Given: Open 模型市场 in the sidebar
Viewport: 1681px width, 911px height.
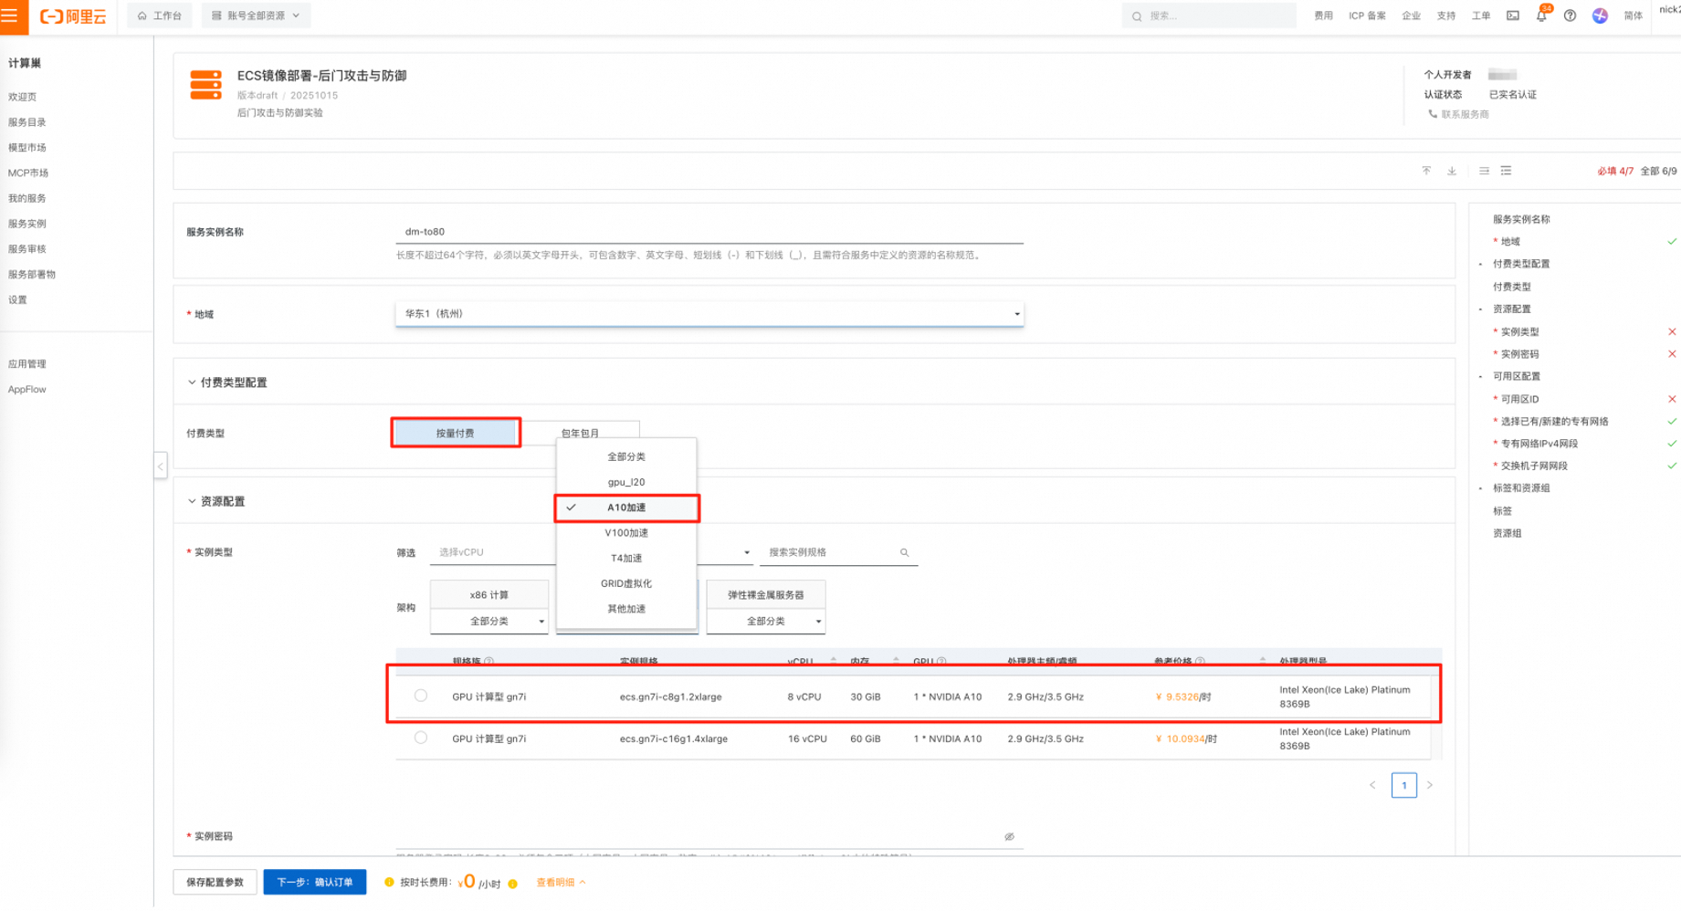Looking at the screenshot, I should tap(27, 147).
